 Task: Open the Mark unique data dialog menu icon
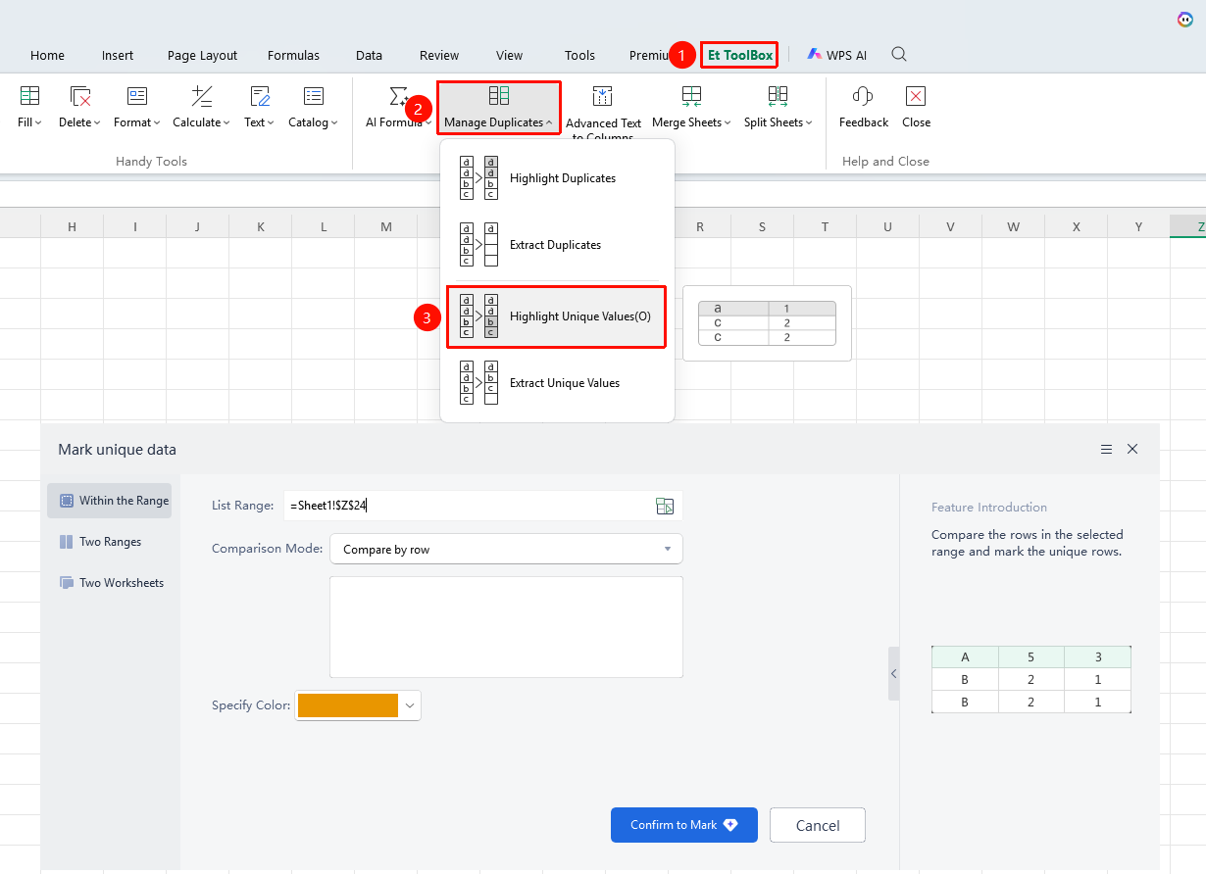point(1106,449)
